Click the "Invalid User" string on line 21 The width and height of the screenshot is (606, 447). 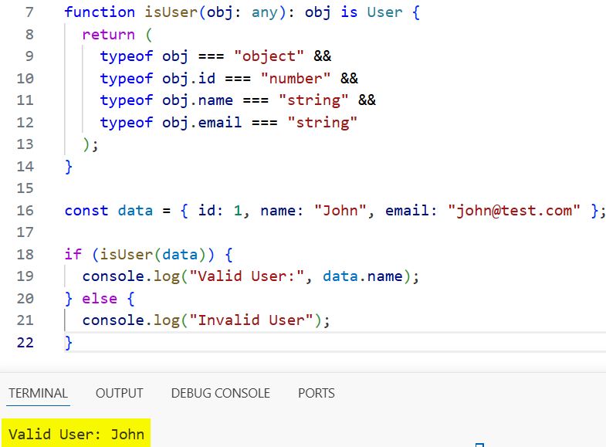(251, 320)
